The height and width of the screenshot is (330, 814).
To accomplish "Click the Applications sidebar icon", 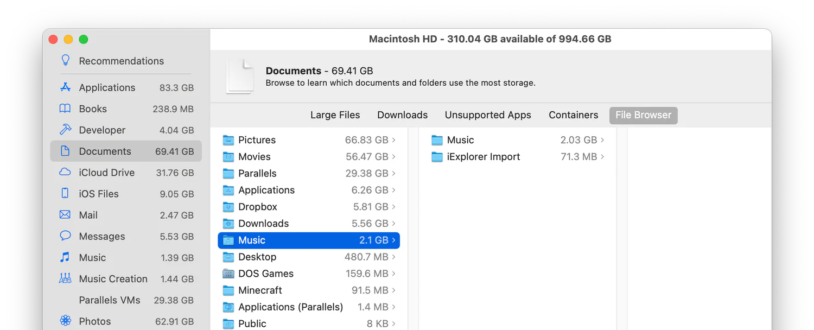I will point(65,87).
